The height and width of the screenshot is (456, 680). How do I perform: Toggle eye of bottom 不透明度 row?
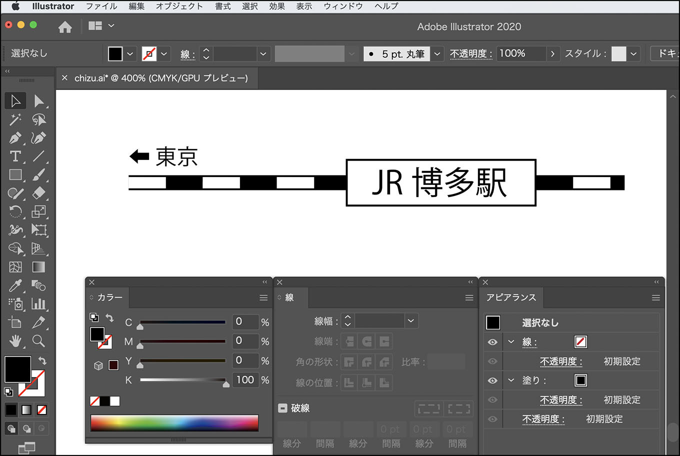pyautogui.click(x=492, y=419)
